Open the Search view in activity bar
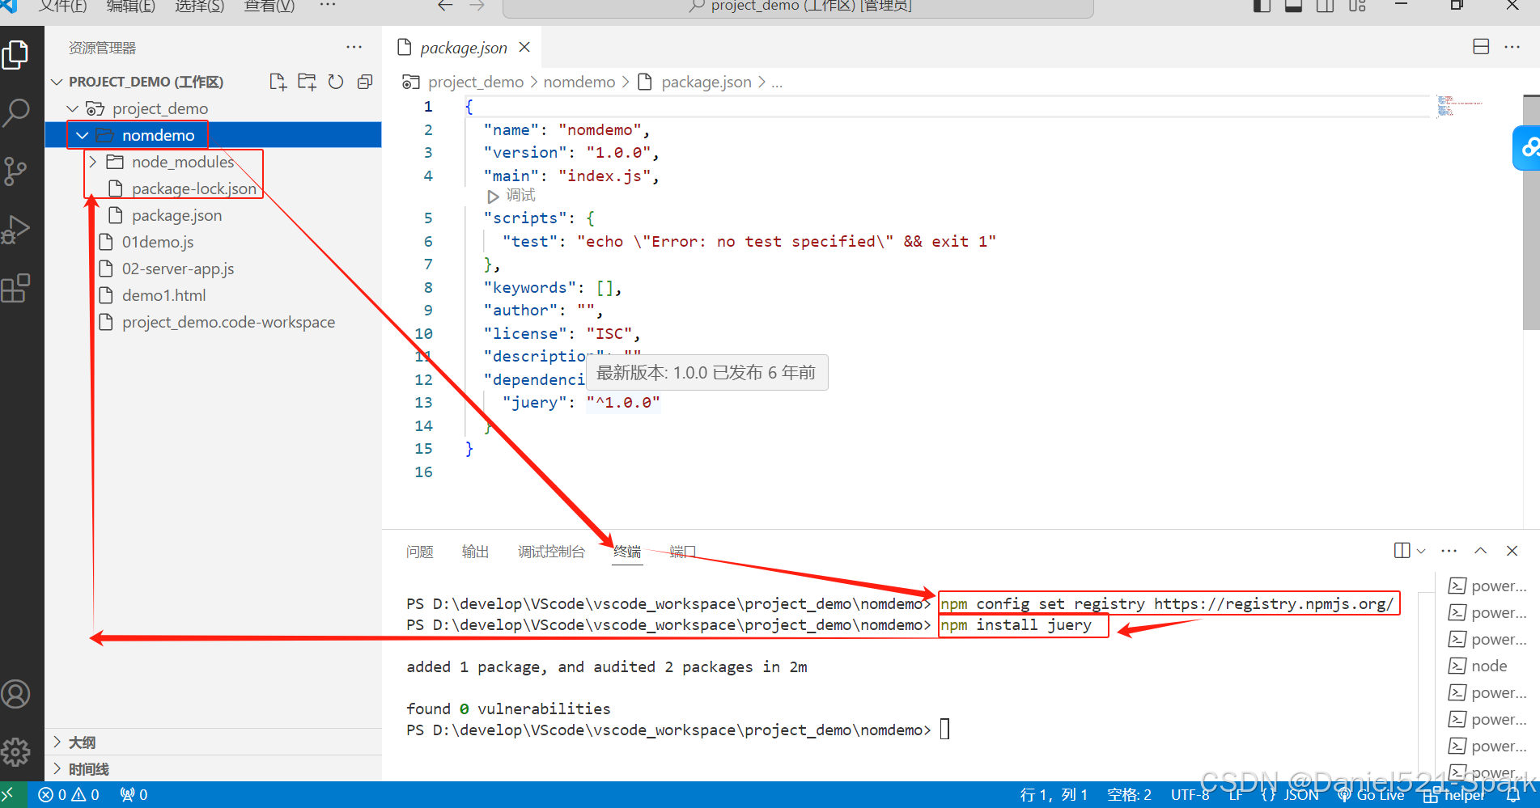The width and height of the screenshot is (1540, 808). click(16, 113)
